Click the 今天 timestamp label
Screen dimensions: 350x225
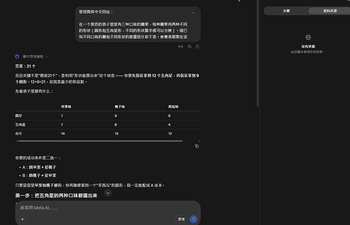pos(181,47)
